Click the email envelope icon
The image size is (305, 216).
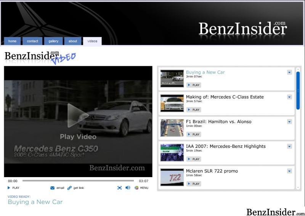click(x=52, y=188)
